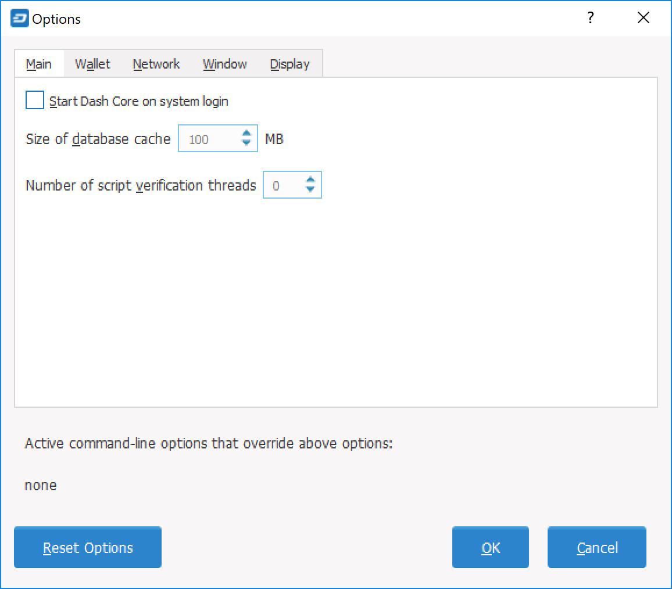Click 'Size of database cache' label
This screenshot has width=672, height=589.
pyautogui.click(x=98, y=139)
